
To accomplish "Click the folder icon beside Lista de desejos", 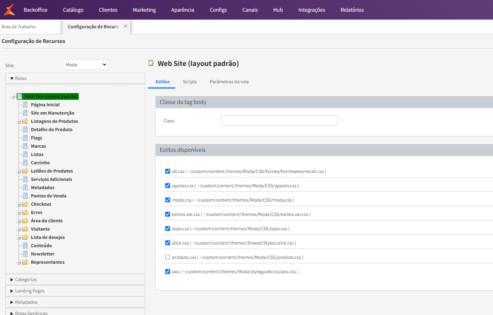I will (25, 237).
